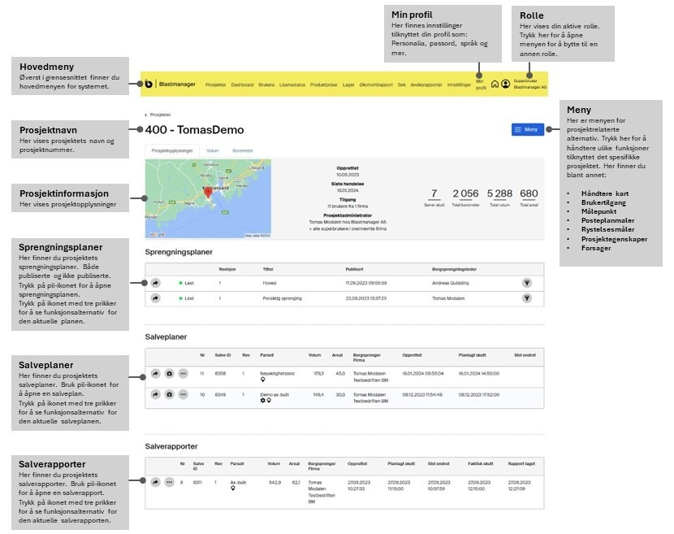The image size is (674, 534).
Task: Click Min profil in the top bar
Action: (481, 85)
